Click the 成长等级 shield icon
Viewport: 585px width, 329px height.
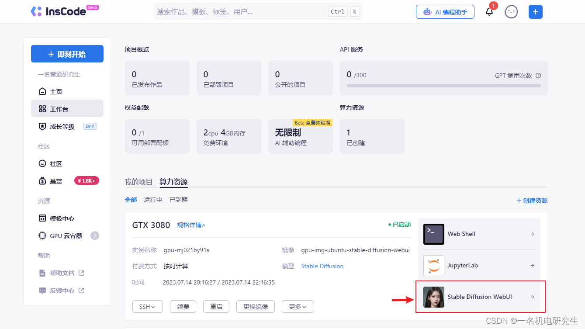pyautogui.click(x=42, y=126)
